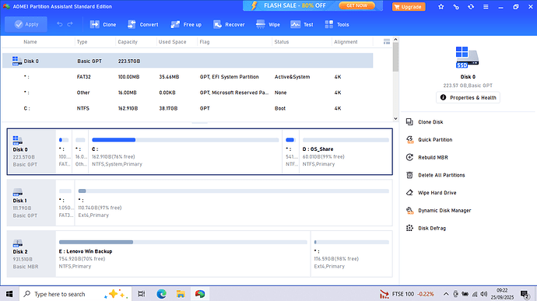The image size is (537, 301).
Task: Open File Explorer from taskbar
Action: click(x=181, y=294)
